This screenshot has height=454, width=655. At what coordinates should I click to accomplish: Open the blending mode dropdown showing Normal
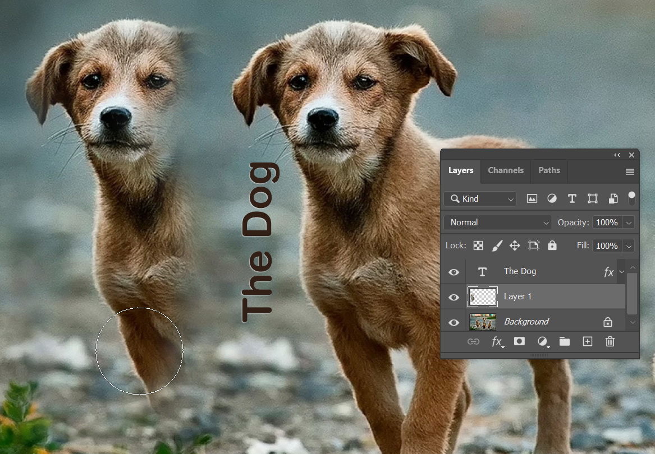497,222
